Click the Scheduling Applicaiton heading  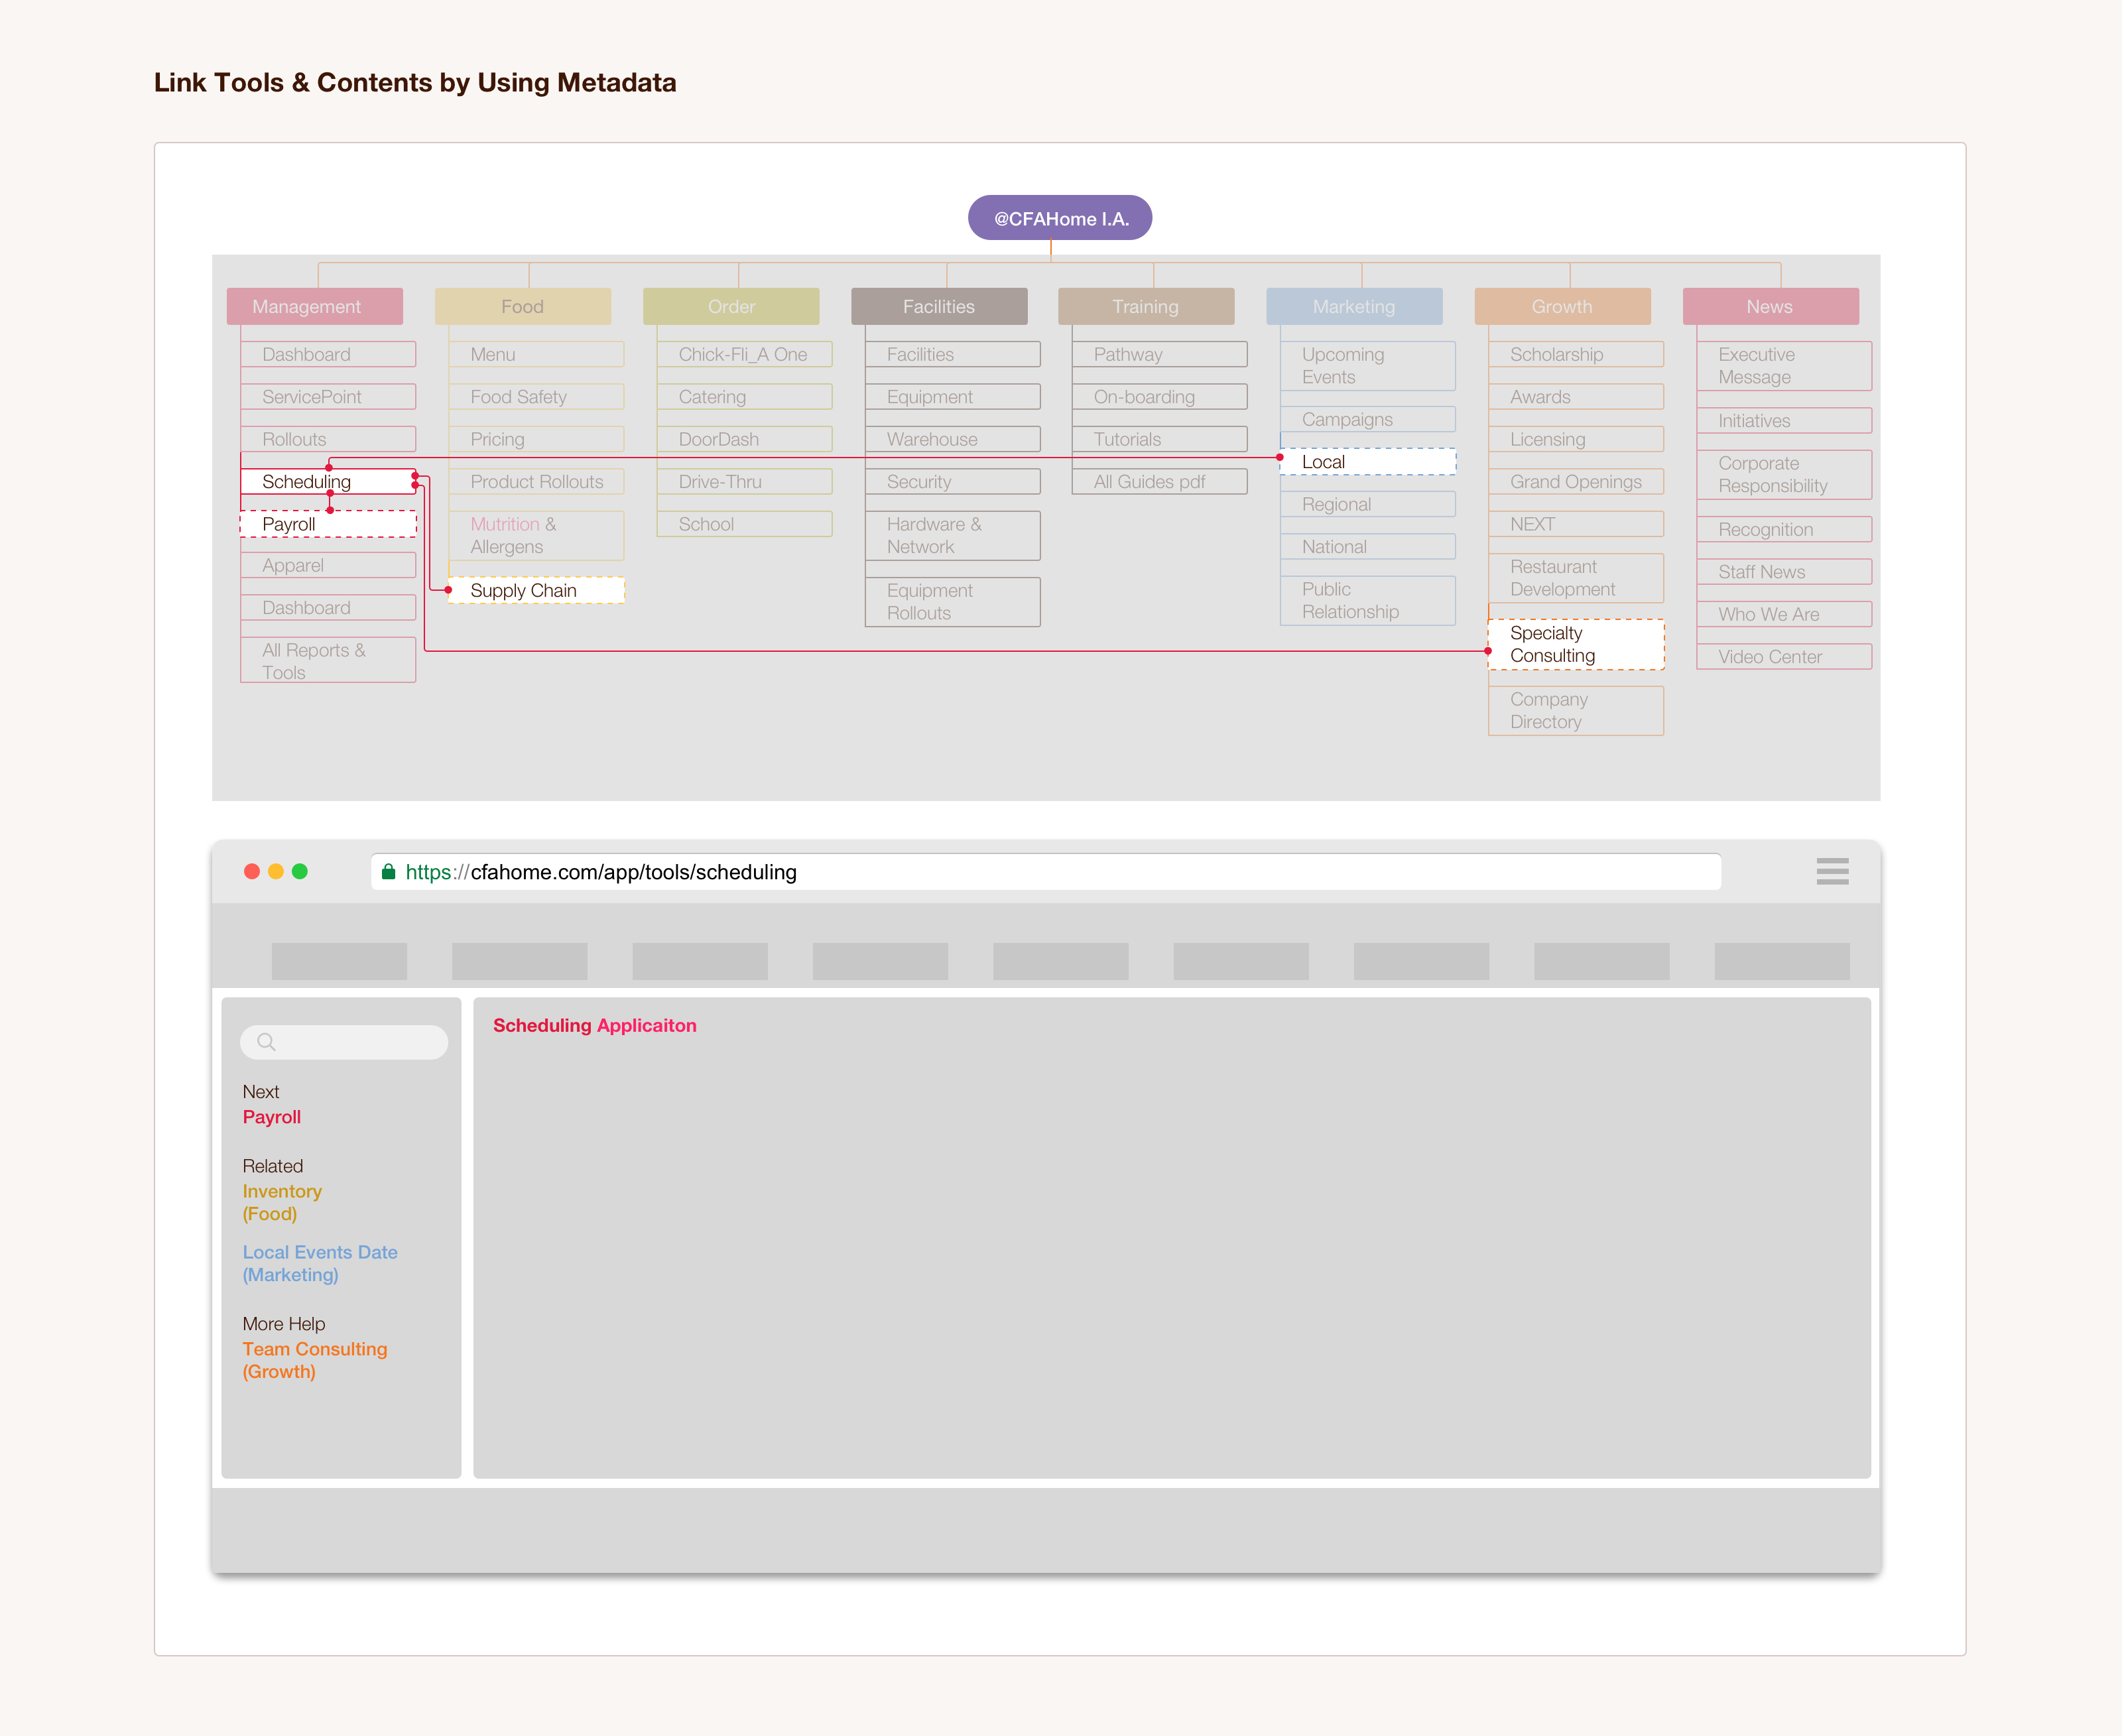tap(594, 1025)
